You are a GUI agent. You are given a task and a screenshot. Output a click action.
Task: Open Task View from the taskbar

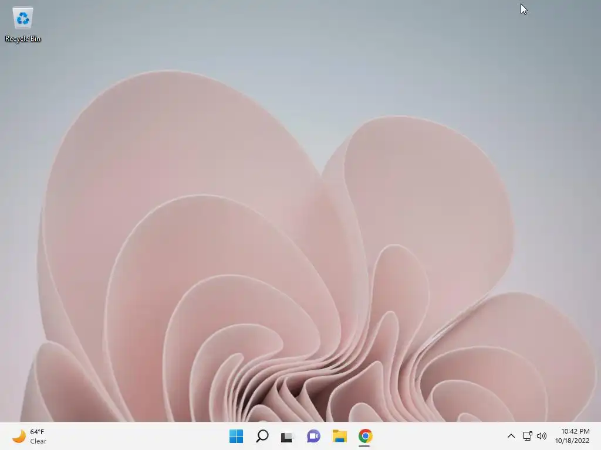click(287, 436)
